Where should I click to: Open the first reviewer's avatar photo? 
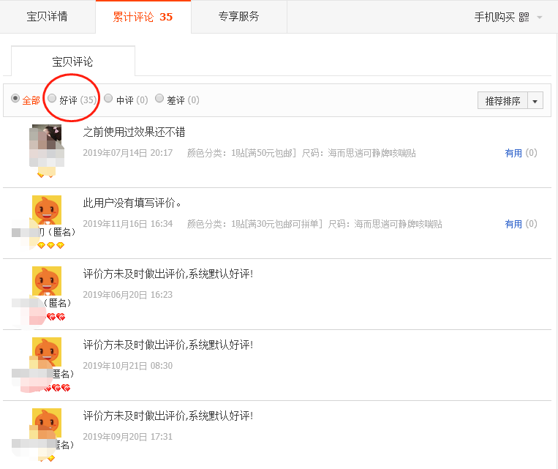(x=46, y=146)
